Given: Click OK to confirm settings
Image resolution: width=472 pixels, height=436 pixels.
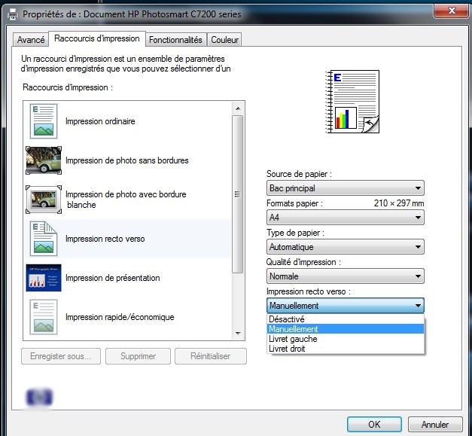Looking at the screenshot, I should pyautogui.click(x=374, y=424).
